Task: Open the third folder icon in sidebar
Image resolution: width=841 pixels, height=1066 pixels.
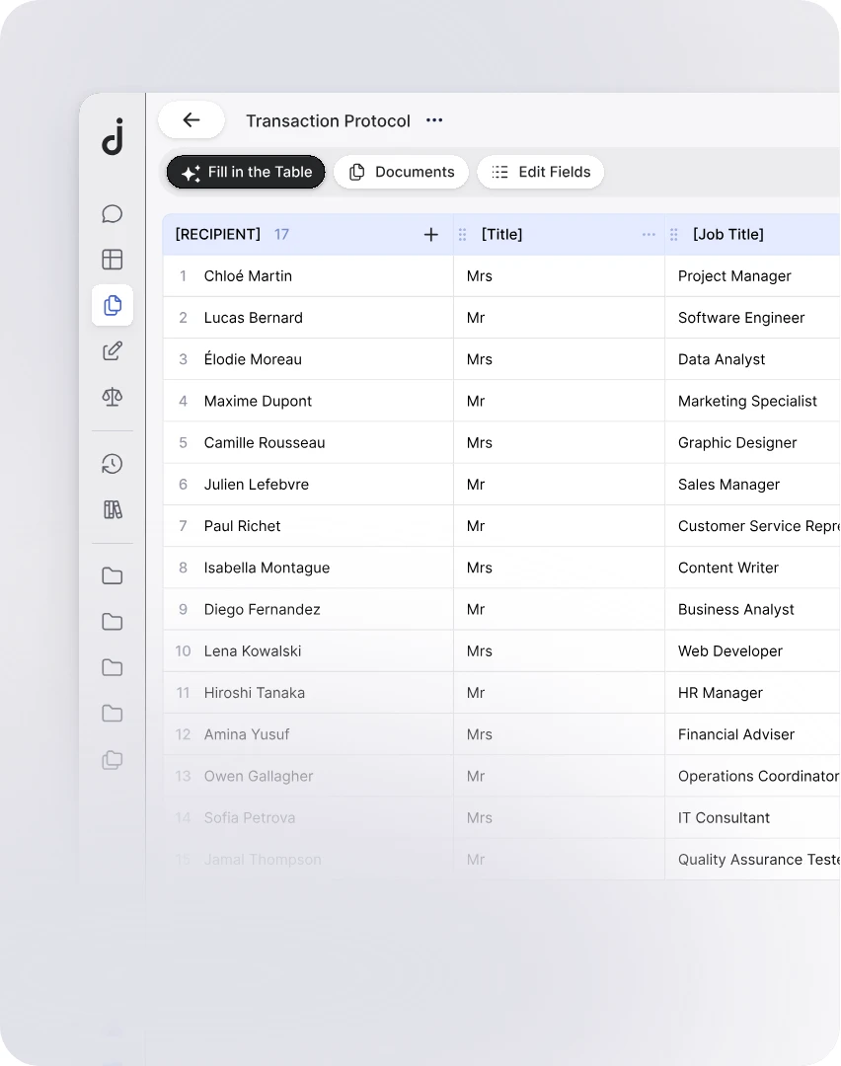Action: 113,667
